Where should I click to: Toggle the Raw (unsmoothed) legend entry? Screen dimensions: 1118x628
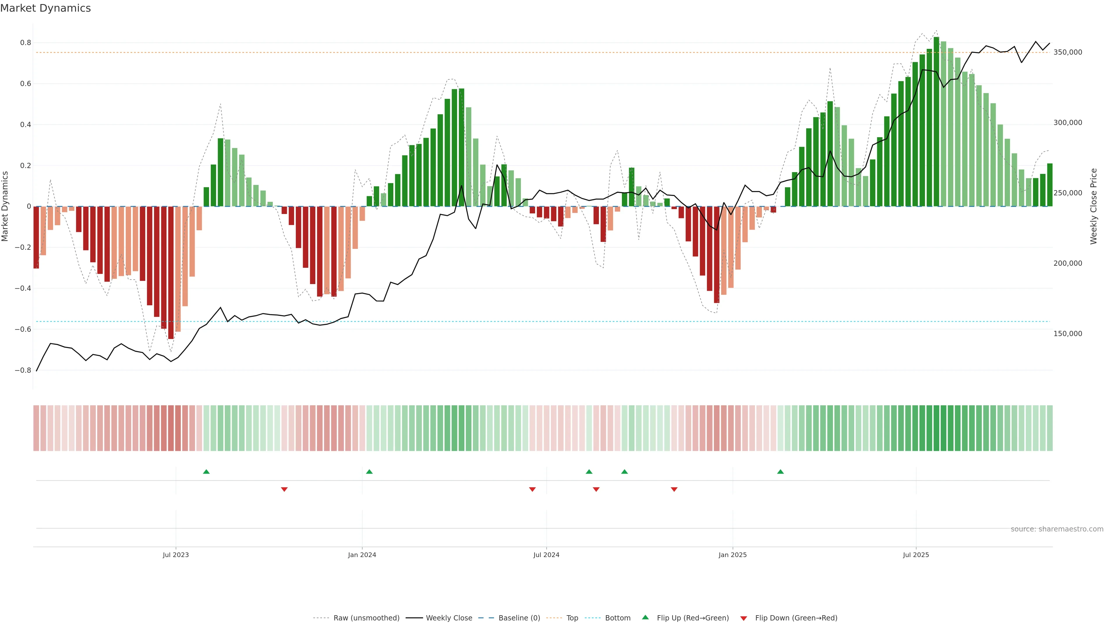click(366, 618)
